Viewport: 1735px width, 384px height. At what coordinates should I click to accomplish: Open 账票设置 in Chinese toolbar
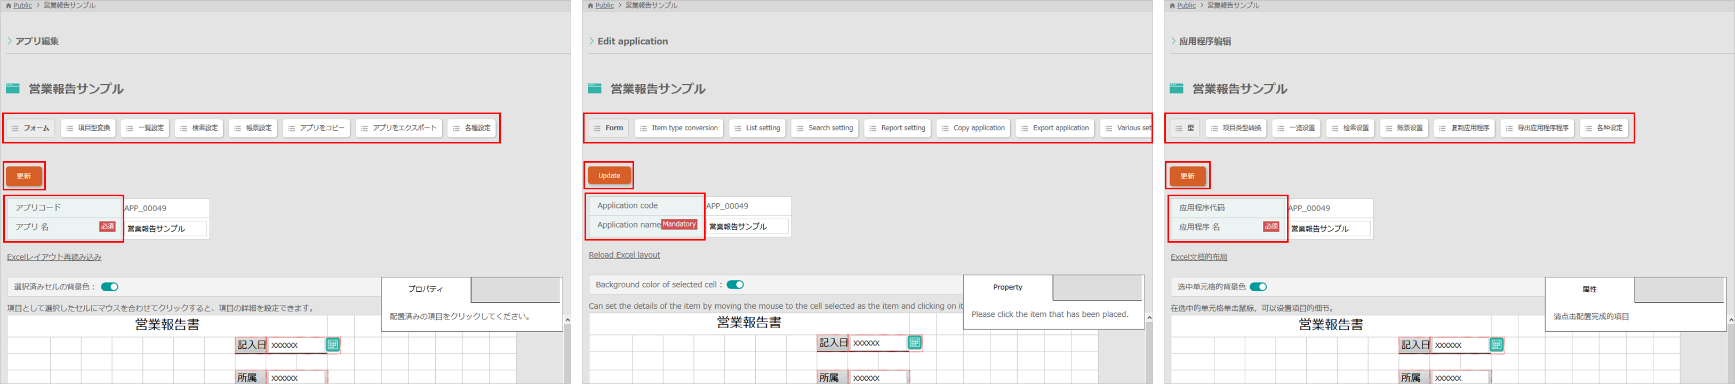pyautogui.click(x=1404, y=128)
